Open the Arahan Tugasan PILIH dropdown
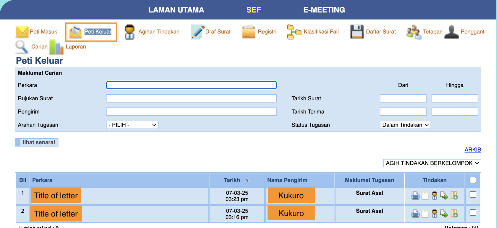The height and width of the screenshot is (228, 497). tap(132, 125)
